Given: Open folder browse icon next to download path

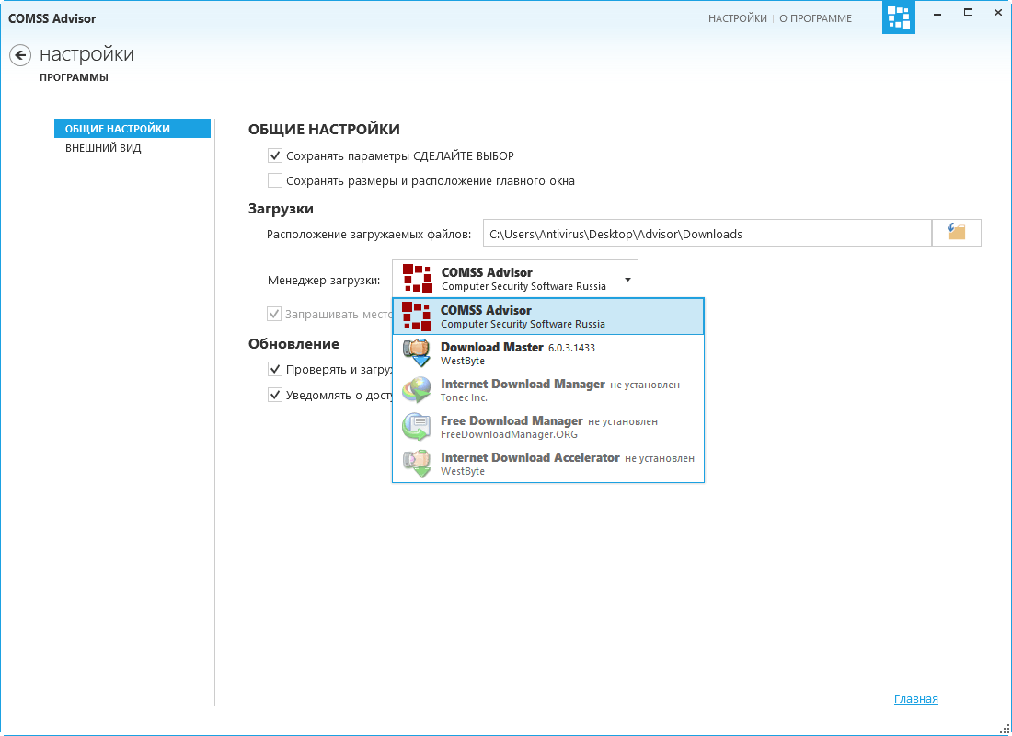Looking at the screenshot, I should pos(957,233).
